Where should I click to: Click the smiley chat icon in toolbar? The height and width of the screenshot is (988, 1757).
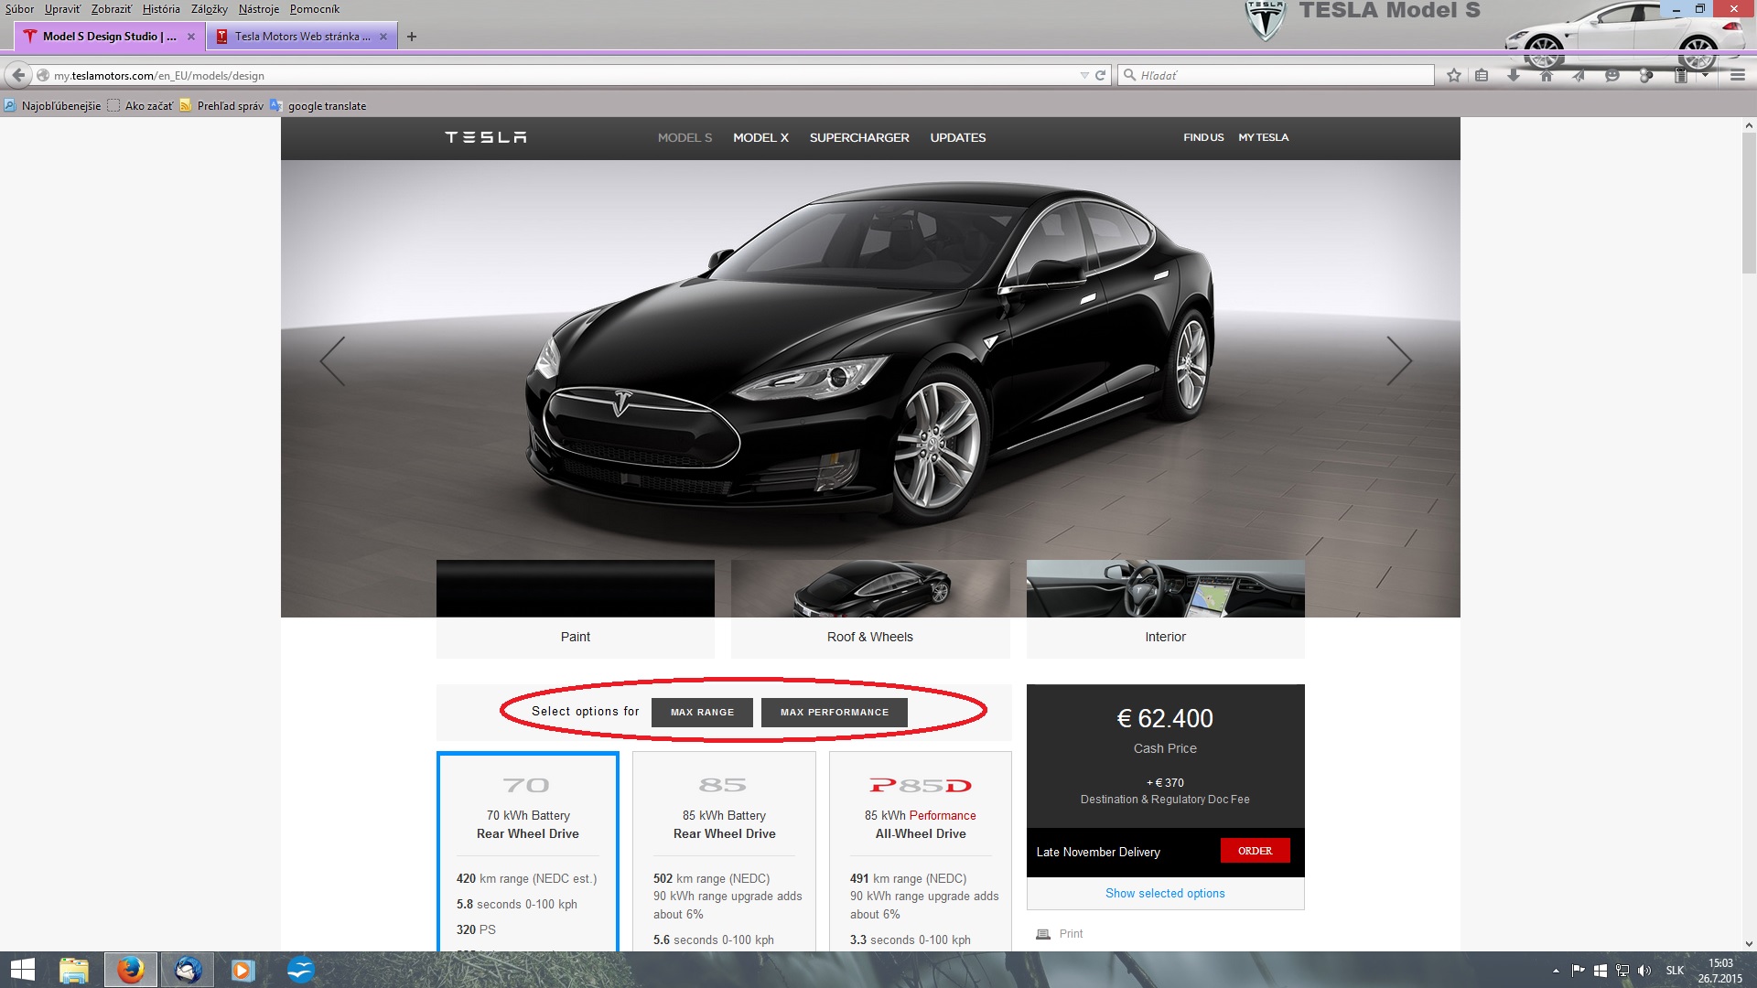tap(1612, 75)
